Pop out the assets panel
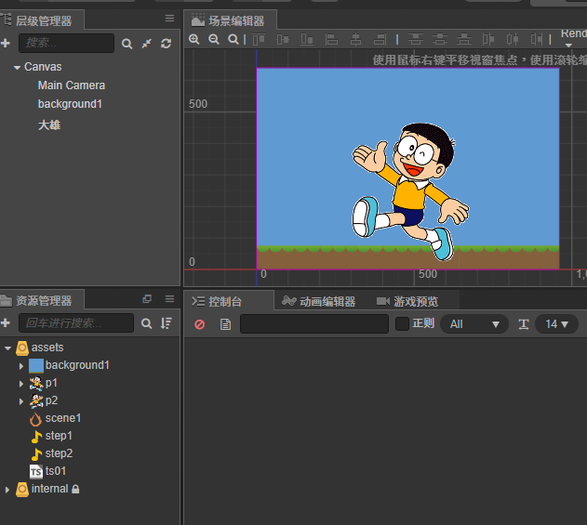 [x=147, y=298]
